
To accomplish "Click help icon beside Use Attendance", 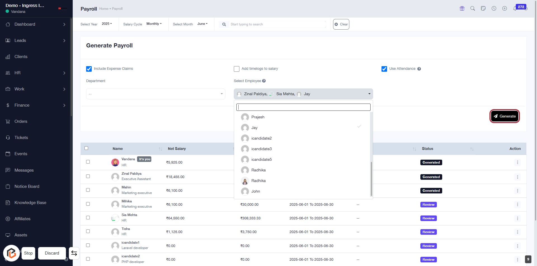I will click(419, 69).
